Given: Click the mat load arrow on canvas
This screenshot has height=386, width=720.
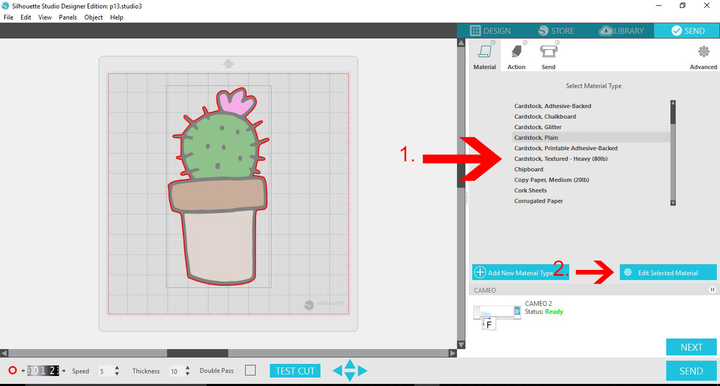Looking at the screenshot, I should coord(228,63).
